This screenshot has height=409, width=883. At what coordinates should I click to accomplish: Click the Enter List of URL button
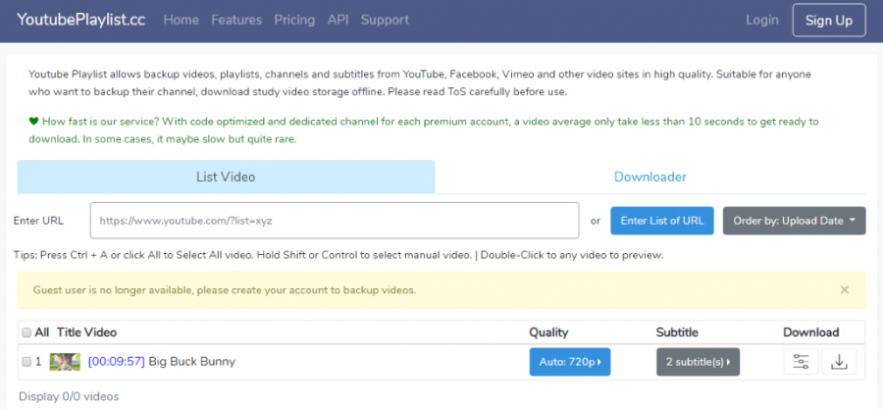point(662,221)
